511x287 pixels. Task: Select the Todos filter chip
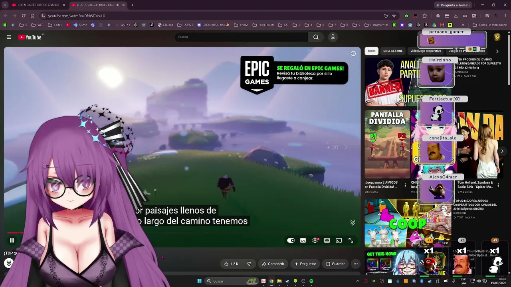[372, 51]
